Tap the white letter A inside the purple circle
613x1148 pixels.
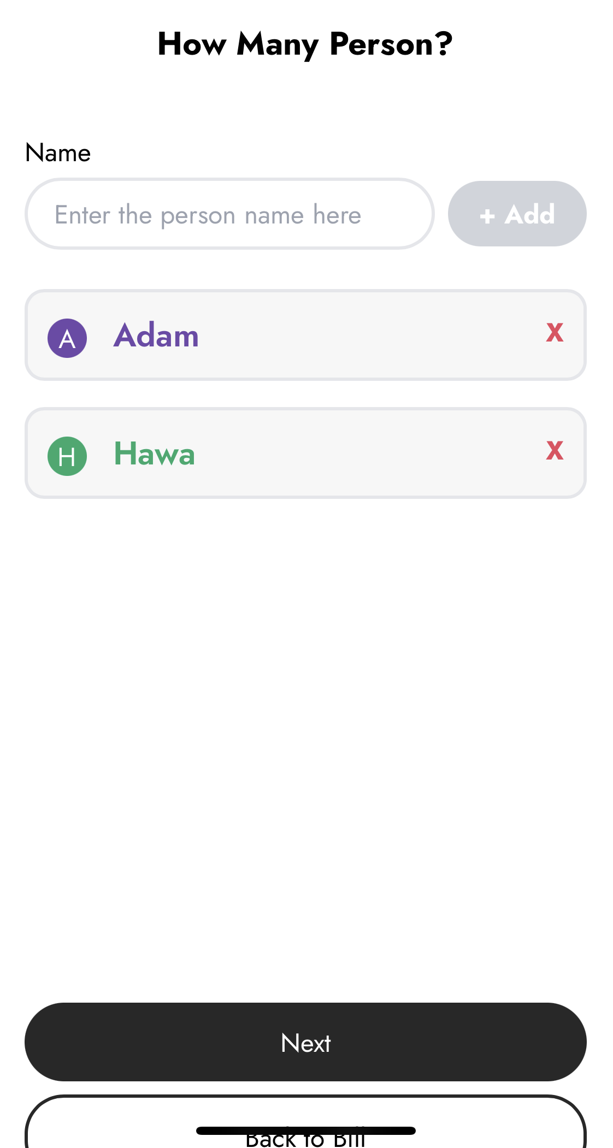[67, 339]
